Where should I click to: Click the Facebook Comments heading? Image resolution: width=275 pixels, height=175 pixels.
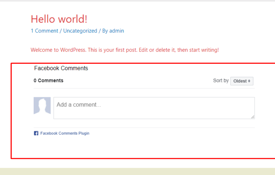coord(61,68)
